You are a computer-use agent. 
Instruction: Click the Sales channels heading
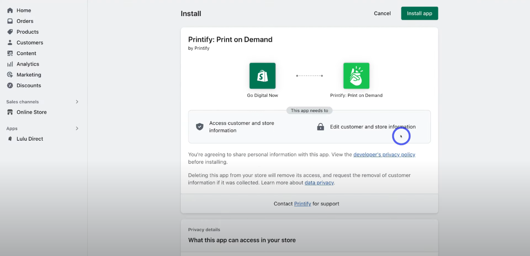[x=23, y=102]
